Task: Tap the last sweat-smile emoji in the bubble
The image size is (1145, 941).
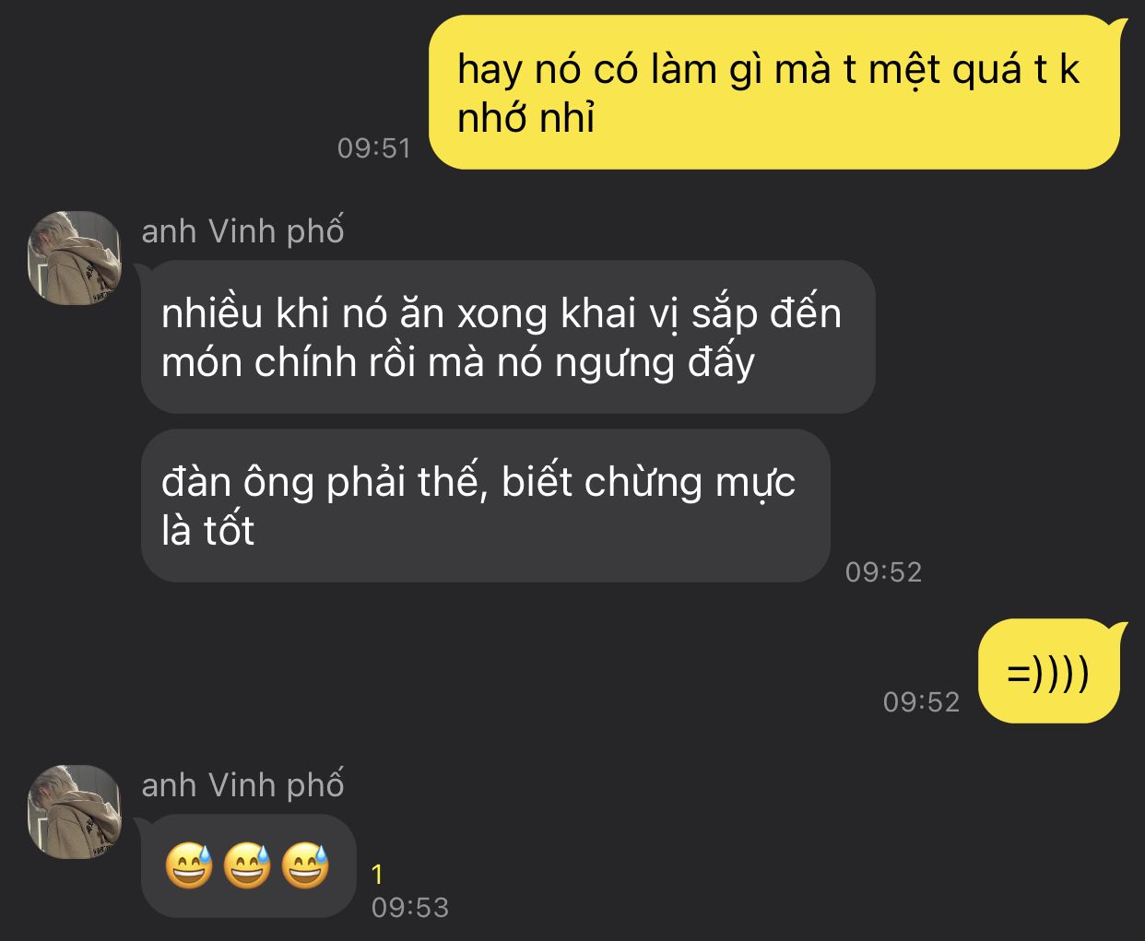Action: point(305,865)
